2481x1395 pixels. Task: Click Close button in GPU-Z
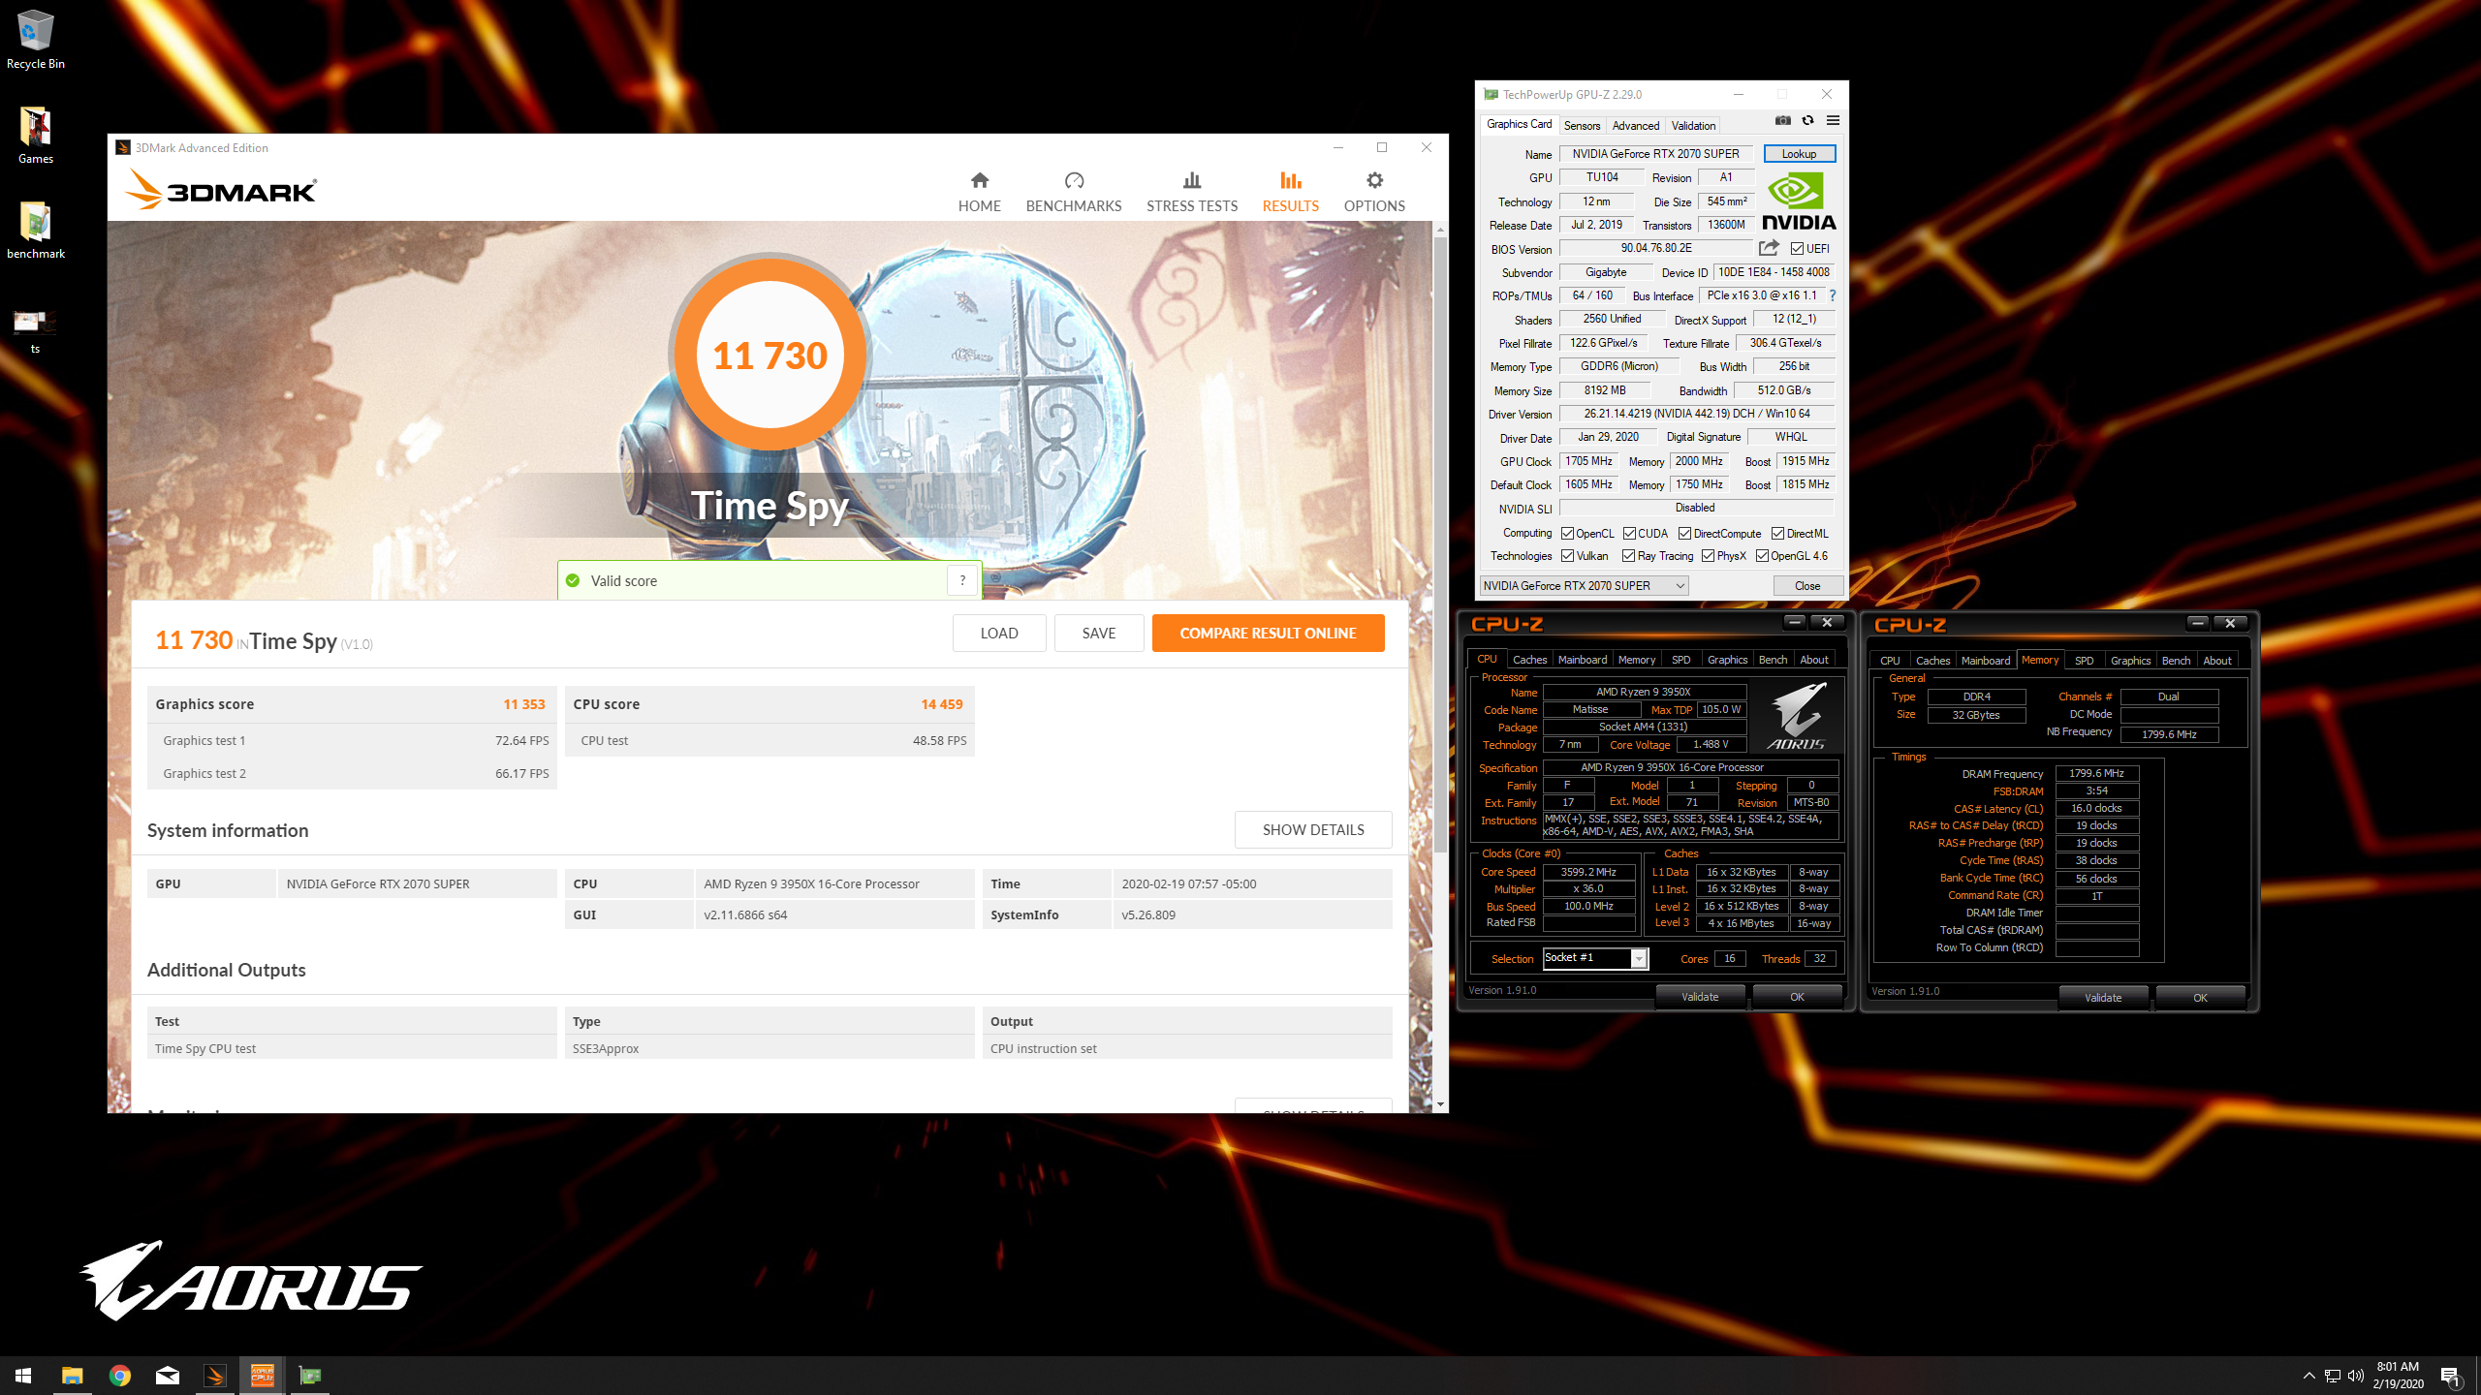click(1806, 586)
